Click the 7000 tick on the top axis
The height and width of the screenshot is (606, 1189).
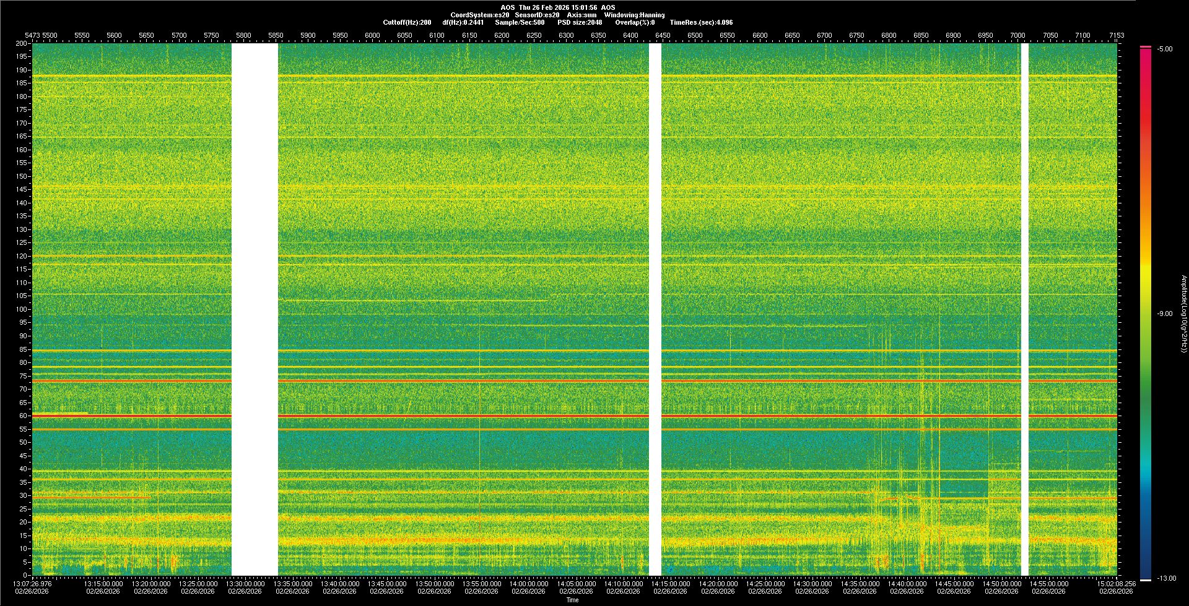click(x=1017, y=35)
